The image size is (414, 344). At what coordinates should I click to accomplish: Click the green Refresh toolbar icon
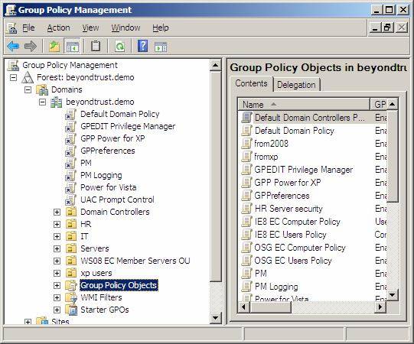[119, 47]
